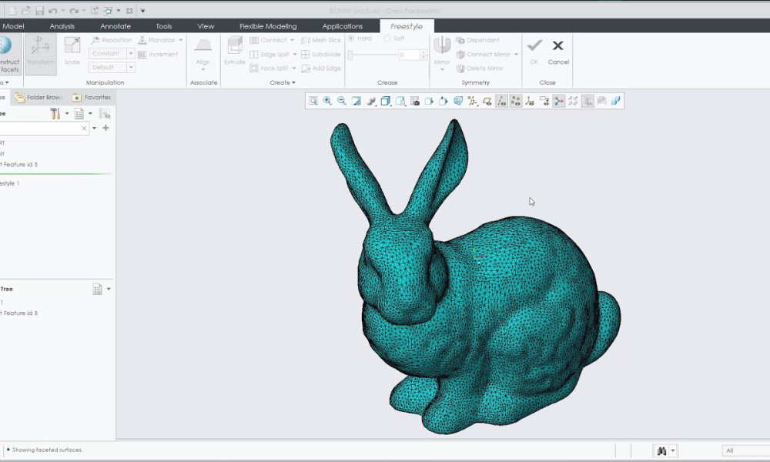Open the Annotate ribbon tab
Image resolution: width=770 pixels, height=462 pixels.
pyautogui.click(x=115, y=26)
